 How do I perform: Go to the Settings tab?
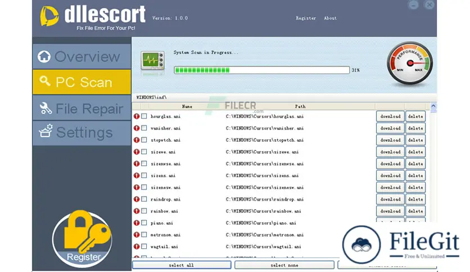coord(82,133)
